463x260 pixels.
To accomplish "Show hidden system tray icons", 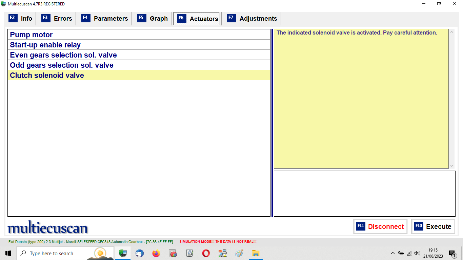I will click(x=393, y=253).
